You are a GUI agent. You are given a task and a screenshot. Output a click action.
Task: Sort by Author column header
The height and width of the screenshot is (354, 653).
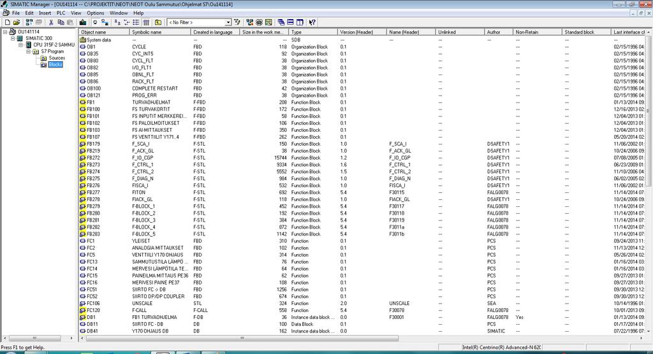[x=499, y=32]
